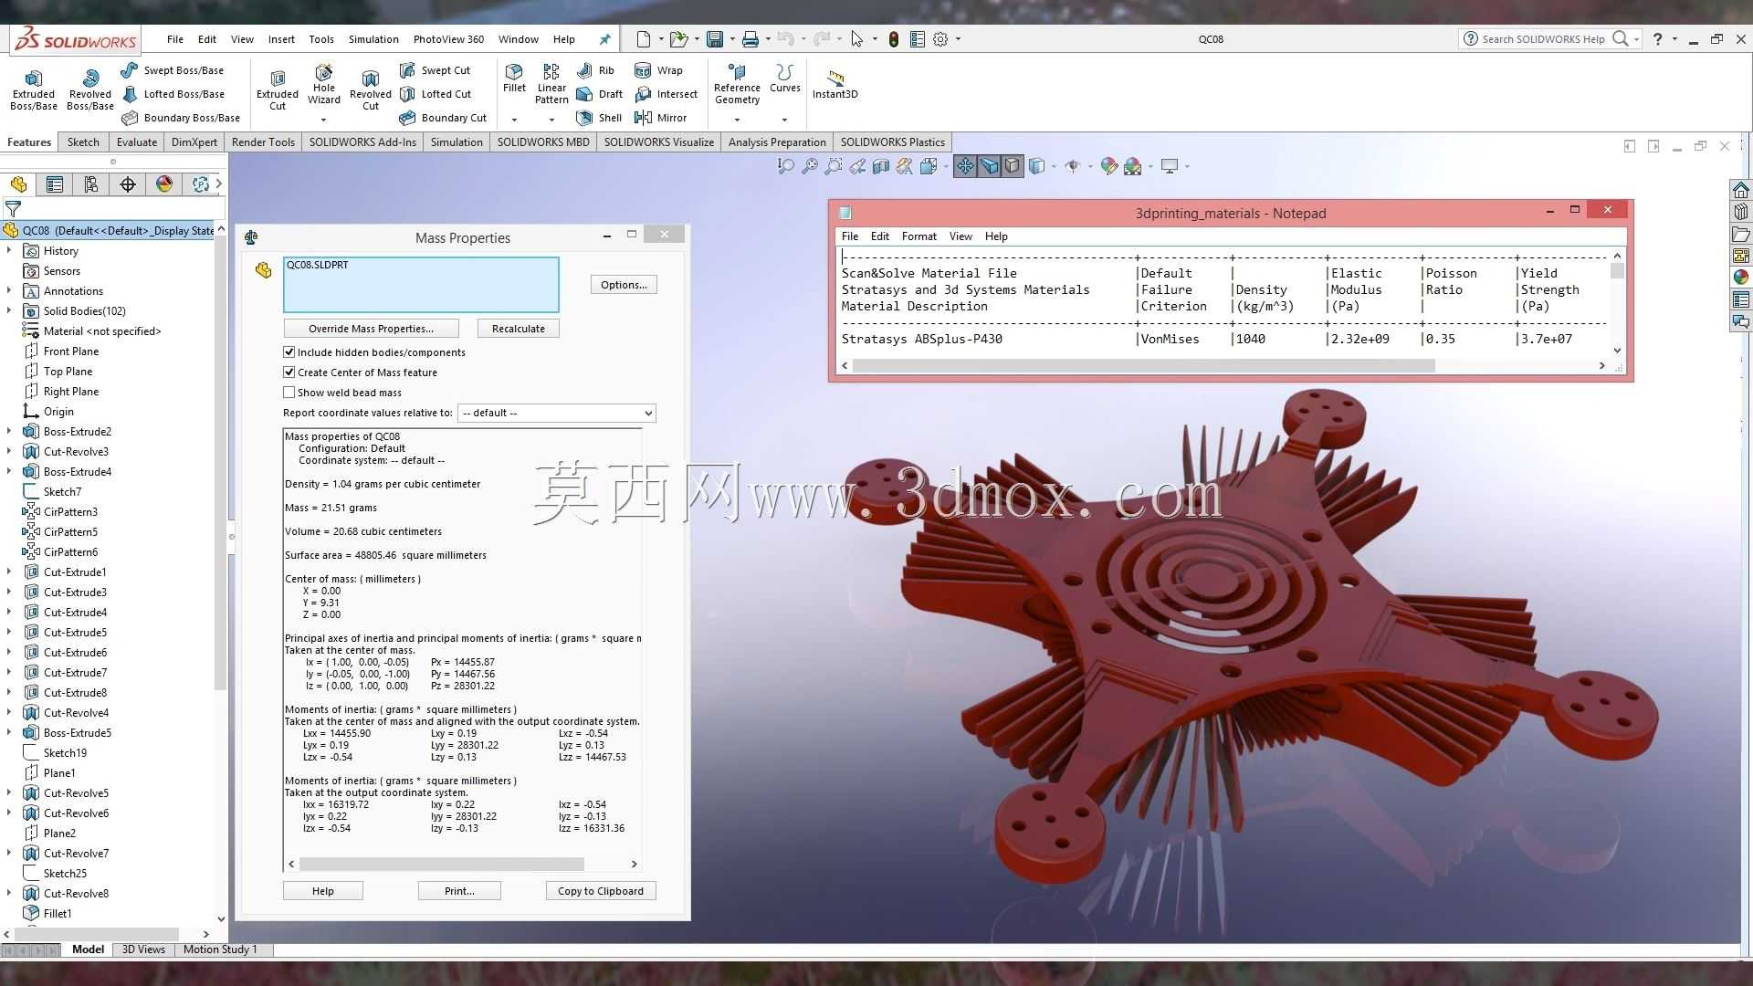Open the Edit Appearance color wheel icon

pos(1108,166)
